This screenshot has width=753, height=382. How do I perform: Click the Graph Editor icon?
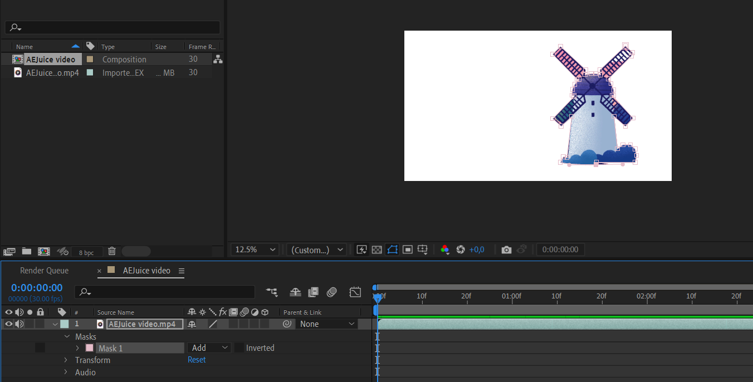(x=355, y=292)
